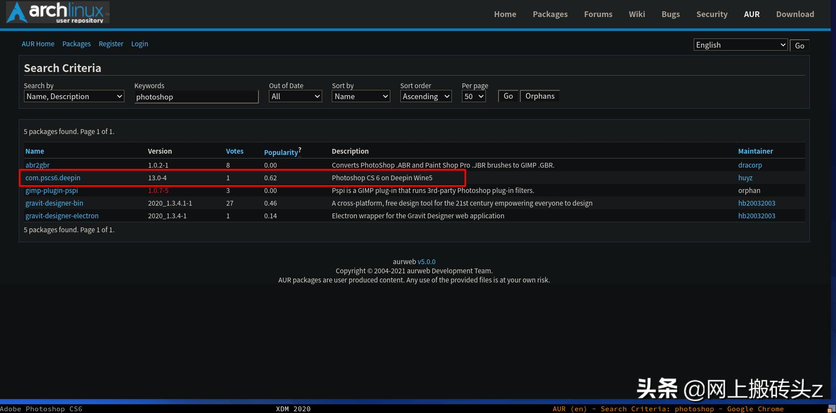
Task: View maintainer huyz's profile
Action: click(745, 178)
